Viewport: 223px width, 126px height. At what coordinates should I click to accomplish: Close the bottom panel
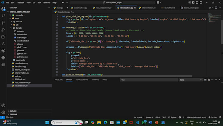coord(220,80)
